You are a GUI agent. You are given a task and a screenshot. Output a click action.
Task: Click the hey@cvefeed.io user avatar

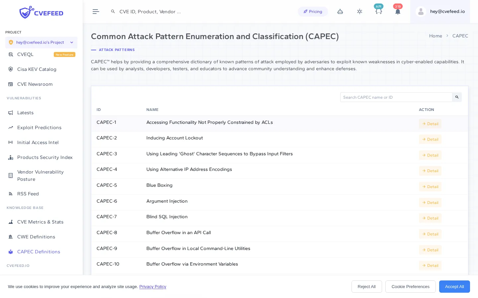pos(421,12)
